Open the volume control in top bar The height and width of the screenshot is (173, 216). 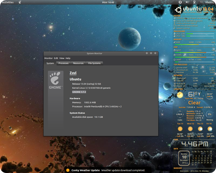click(x=187, y=2)
